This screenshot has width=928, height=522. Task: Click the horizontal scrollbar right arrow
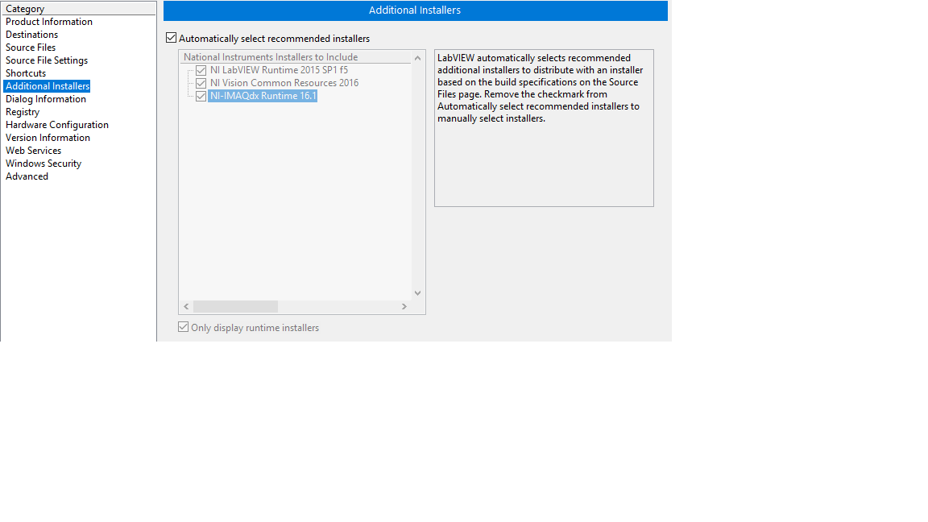pos(404,307)
